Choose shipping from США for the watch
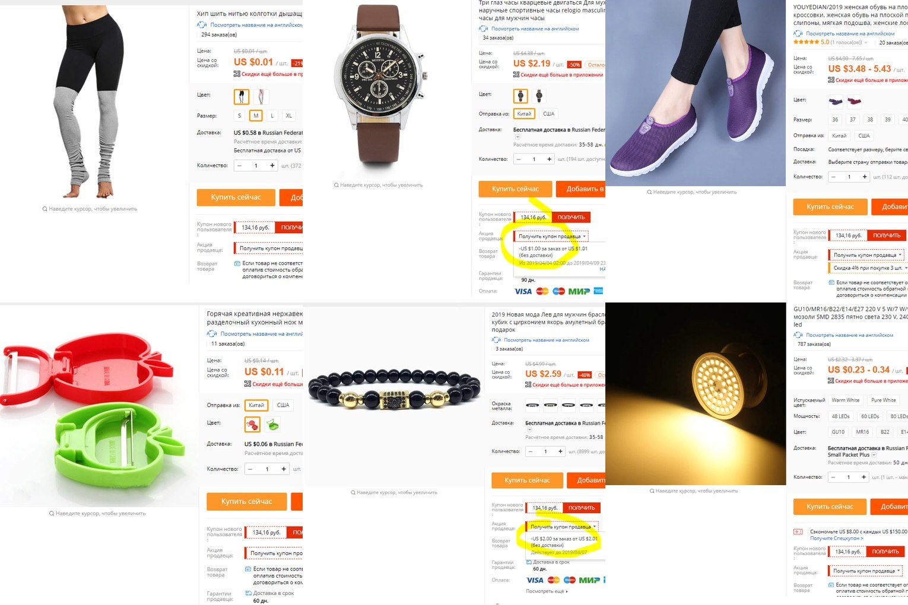This screenshot has width=908, height=605. tap(548, 114)
